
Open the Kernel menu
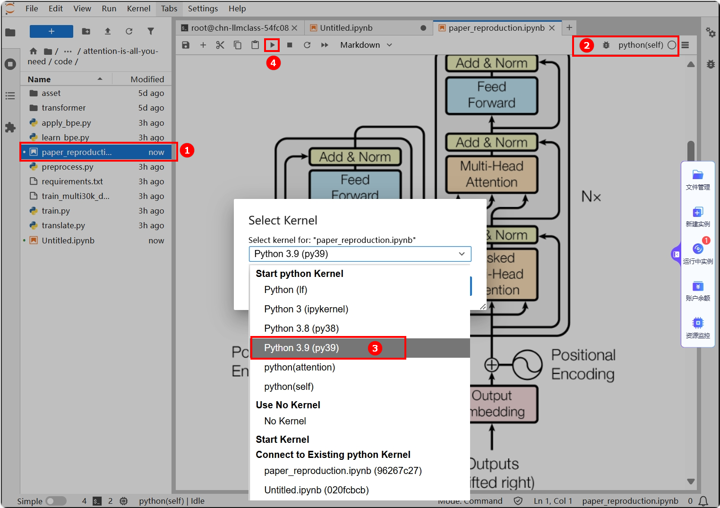tap(138, 9)
